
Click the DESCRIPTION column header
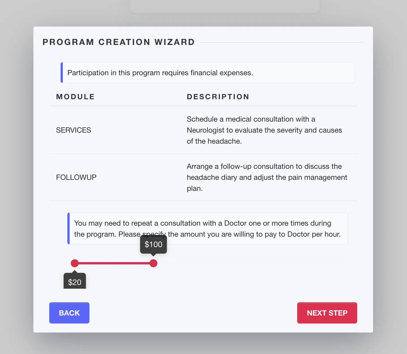[x=218, y=97]
